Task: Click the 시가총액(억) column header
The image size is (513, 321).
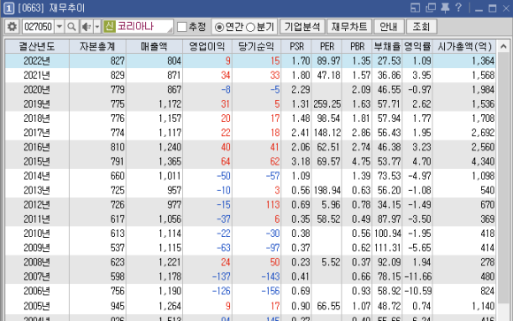Action: pos(464,47)
